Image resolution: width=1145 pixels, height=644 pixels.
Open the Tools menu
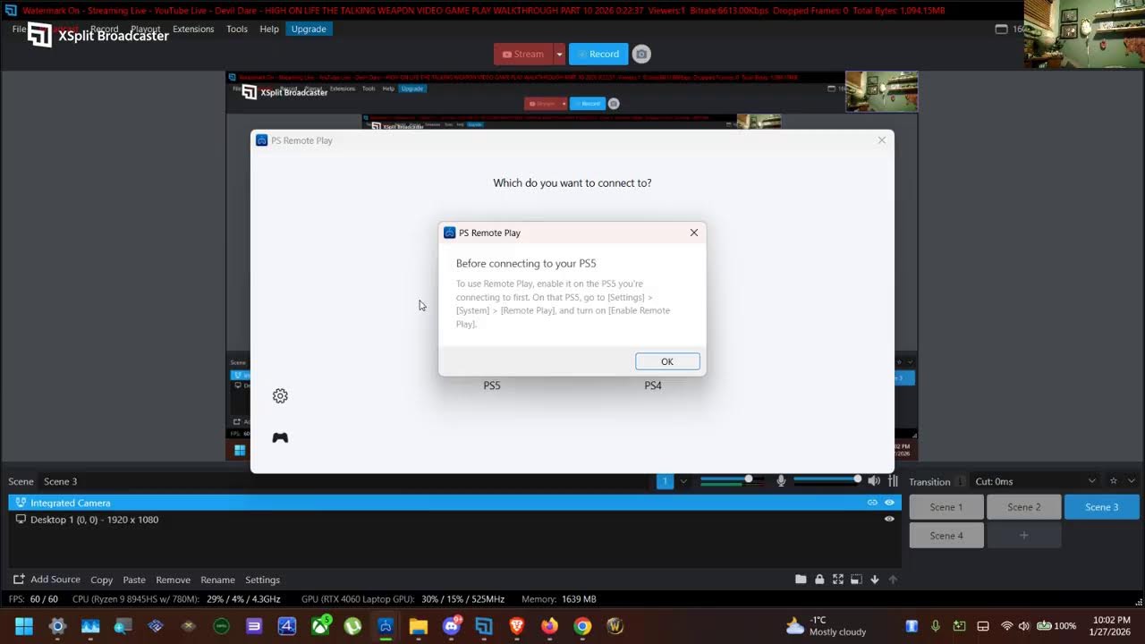pos(237,29)
